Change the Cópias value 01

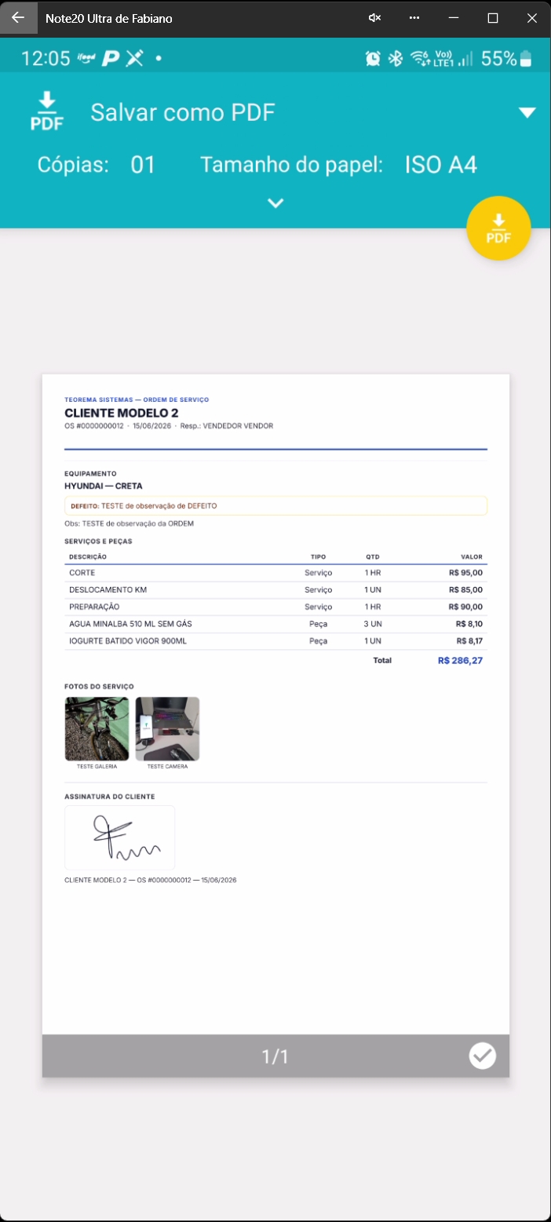click(x=143, y=165)
